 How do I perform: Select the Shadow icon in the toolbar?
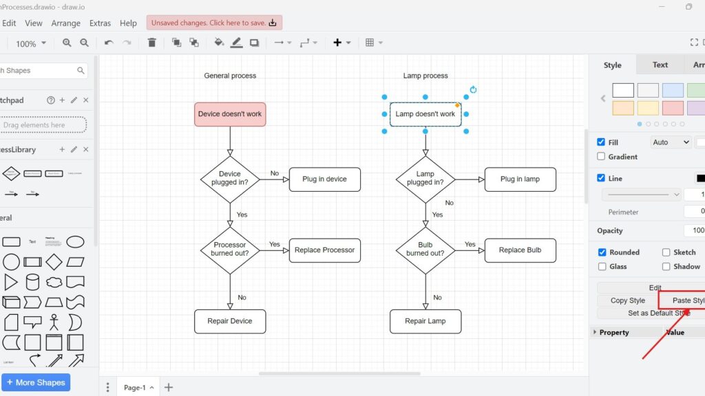click(254, 42)
